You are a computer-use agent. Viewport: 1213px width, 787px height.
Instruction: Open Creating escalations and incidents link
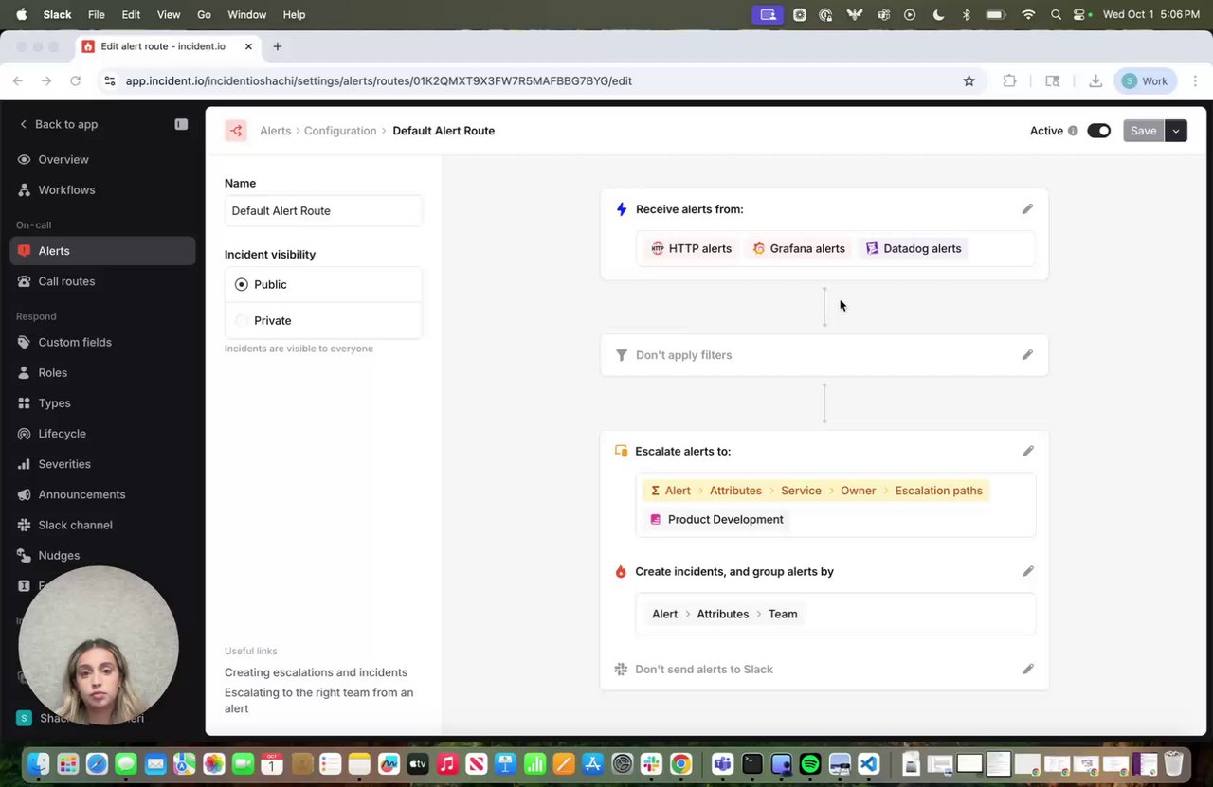[316, 672]
